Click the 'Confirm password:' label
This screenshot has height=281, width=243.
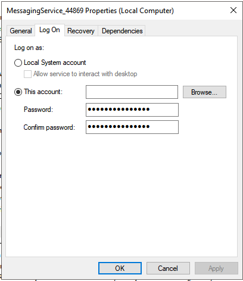[49, 127]
